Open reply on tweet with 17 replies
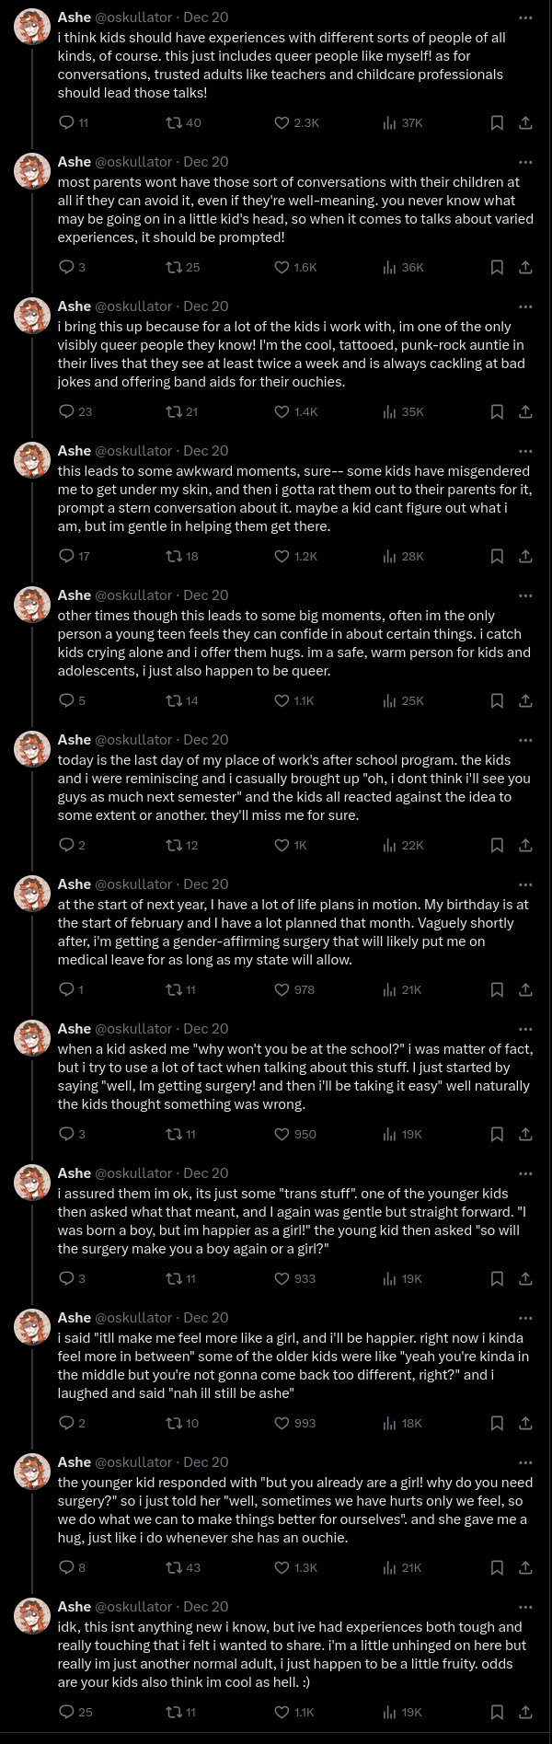 coord(66,556)
